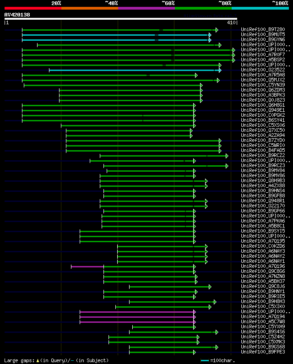Screen dimensions: 293x364
Task: Click the UniRef100_Q6H8G1 label
Action: [263, 105]
